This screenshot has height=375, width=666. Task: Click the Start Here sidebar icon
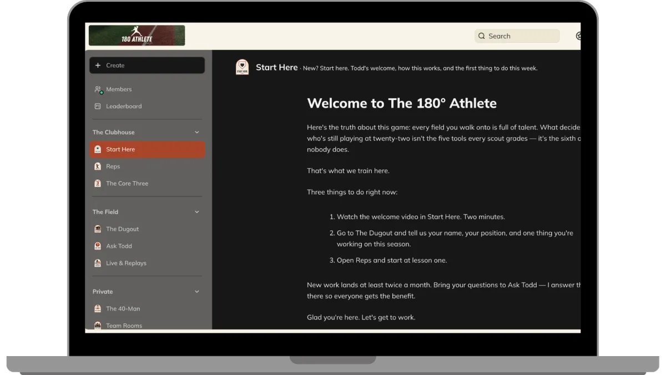click(98, 149)
